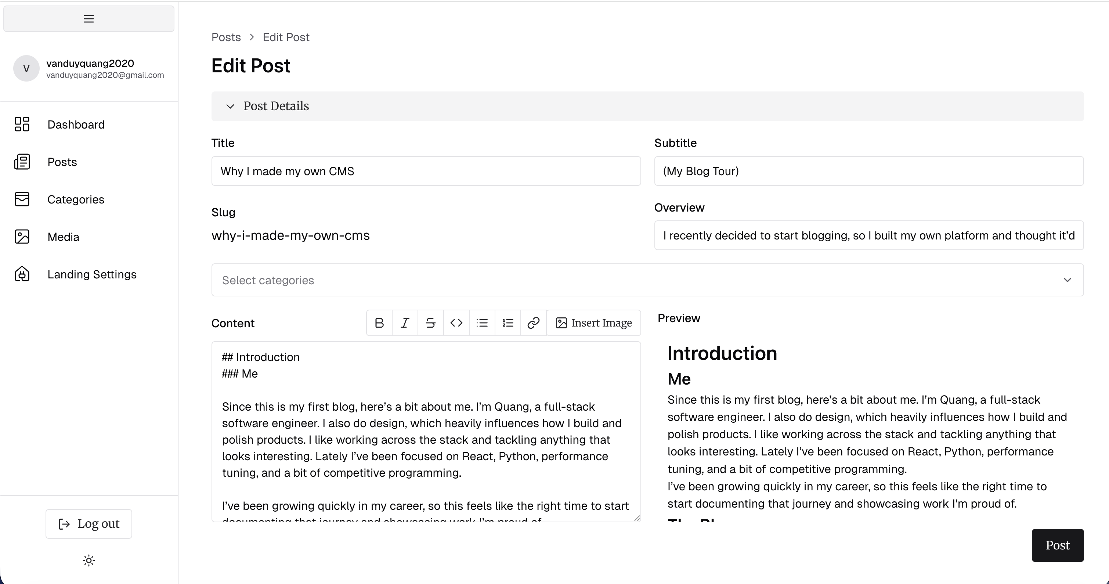Insert a numbered list
Viewport: 1109px width, 584px height.
[508, 323]
